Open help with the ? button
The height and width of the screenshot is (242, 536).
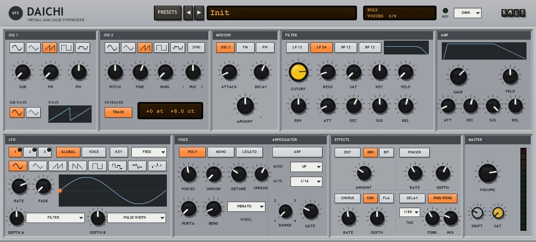click(522, 13)
